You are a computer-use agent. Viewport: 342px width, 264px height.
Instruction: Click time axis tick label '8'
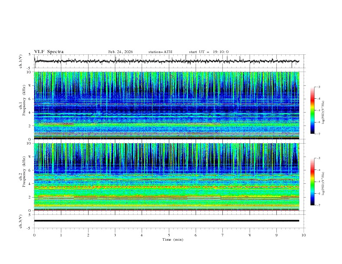tap(250, 235)
